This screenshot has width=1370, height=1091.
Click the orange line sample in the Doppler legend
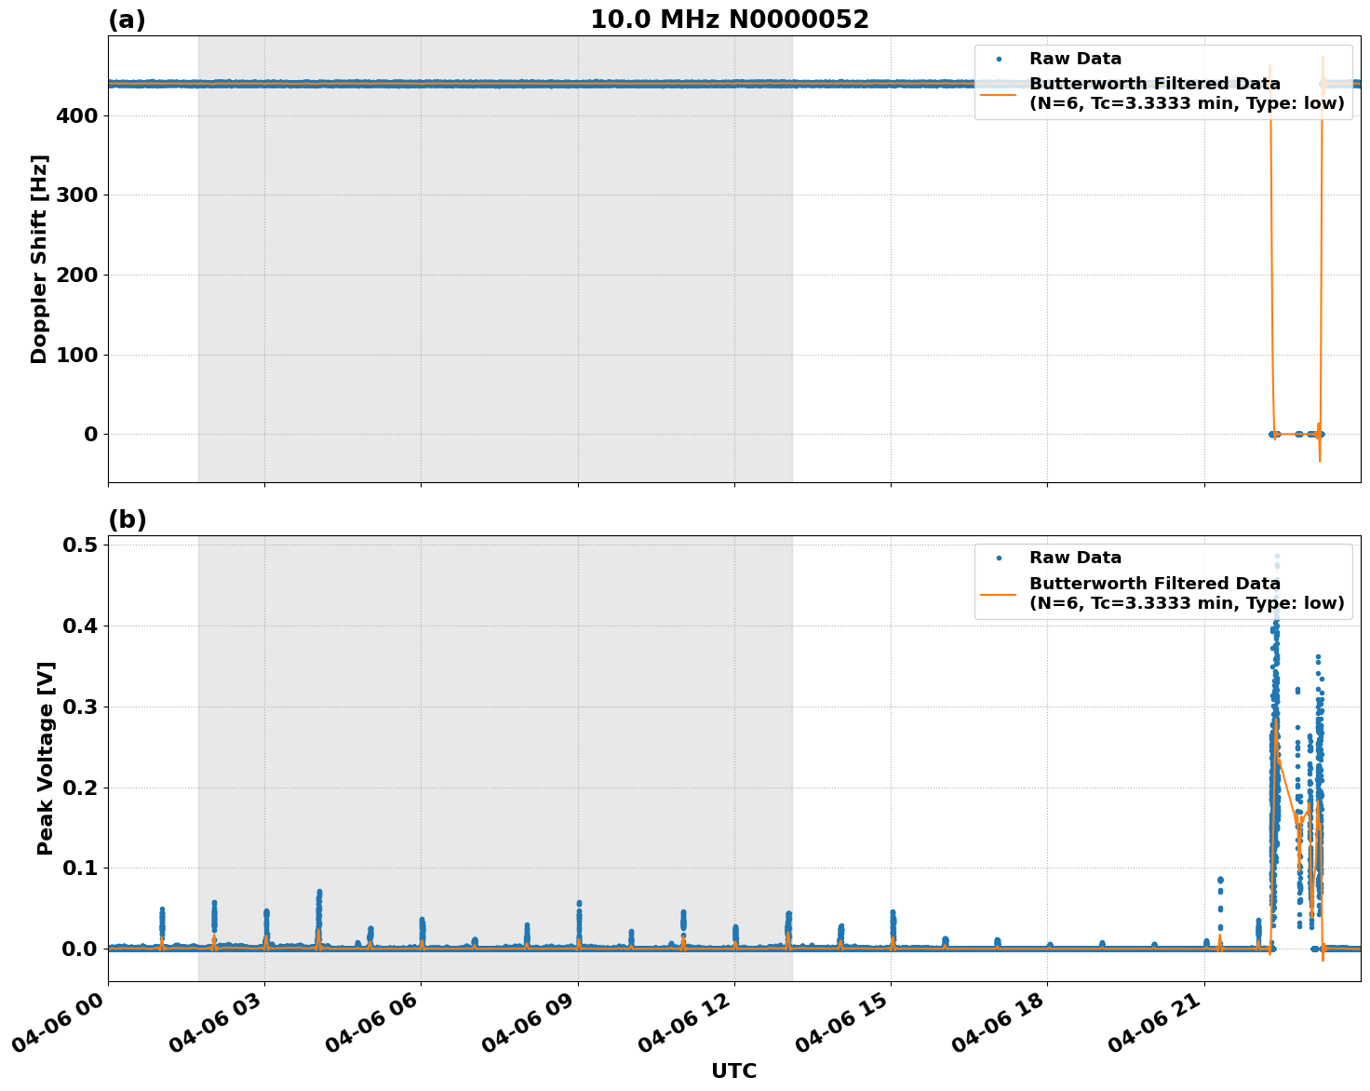[x=999, y=94]
